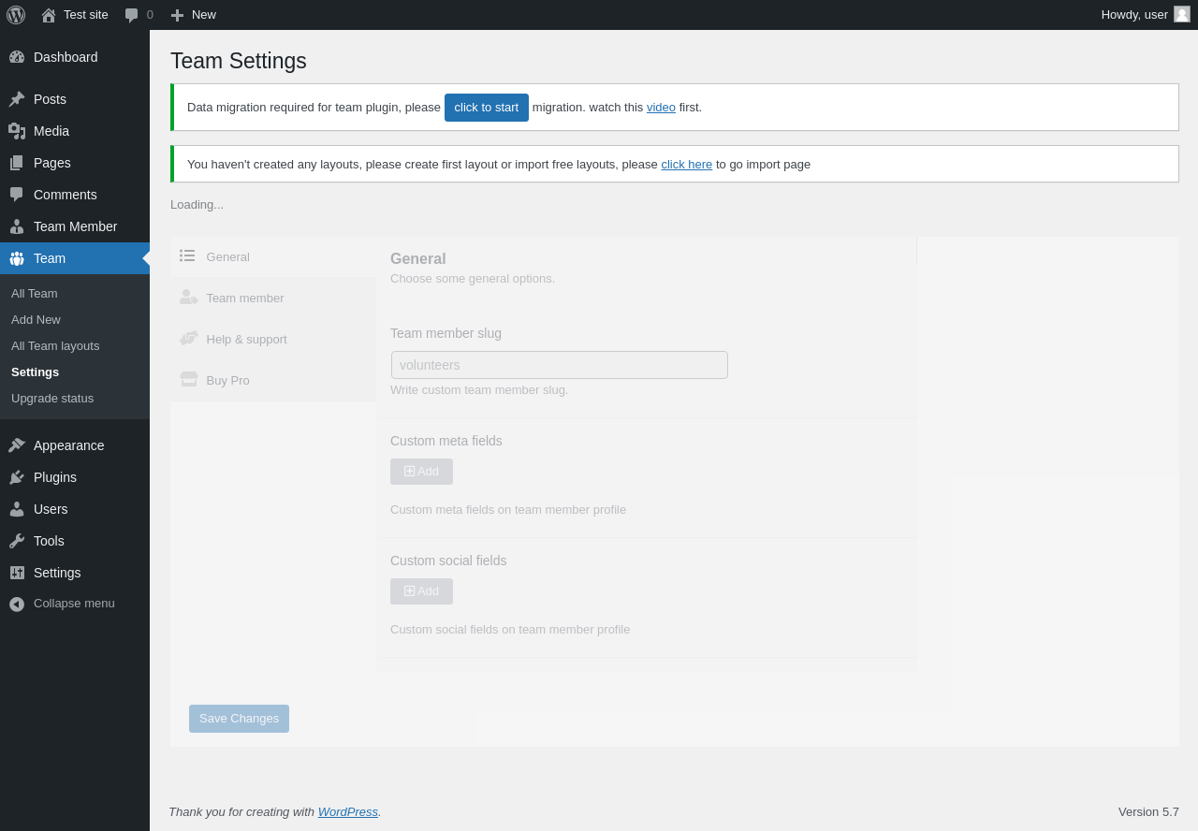Click the Save Changes button
This screenshot has height=831, width=1198.
(x=239, y=719)
